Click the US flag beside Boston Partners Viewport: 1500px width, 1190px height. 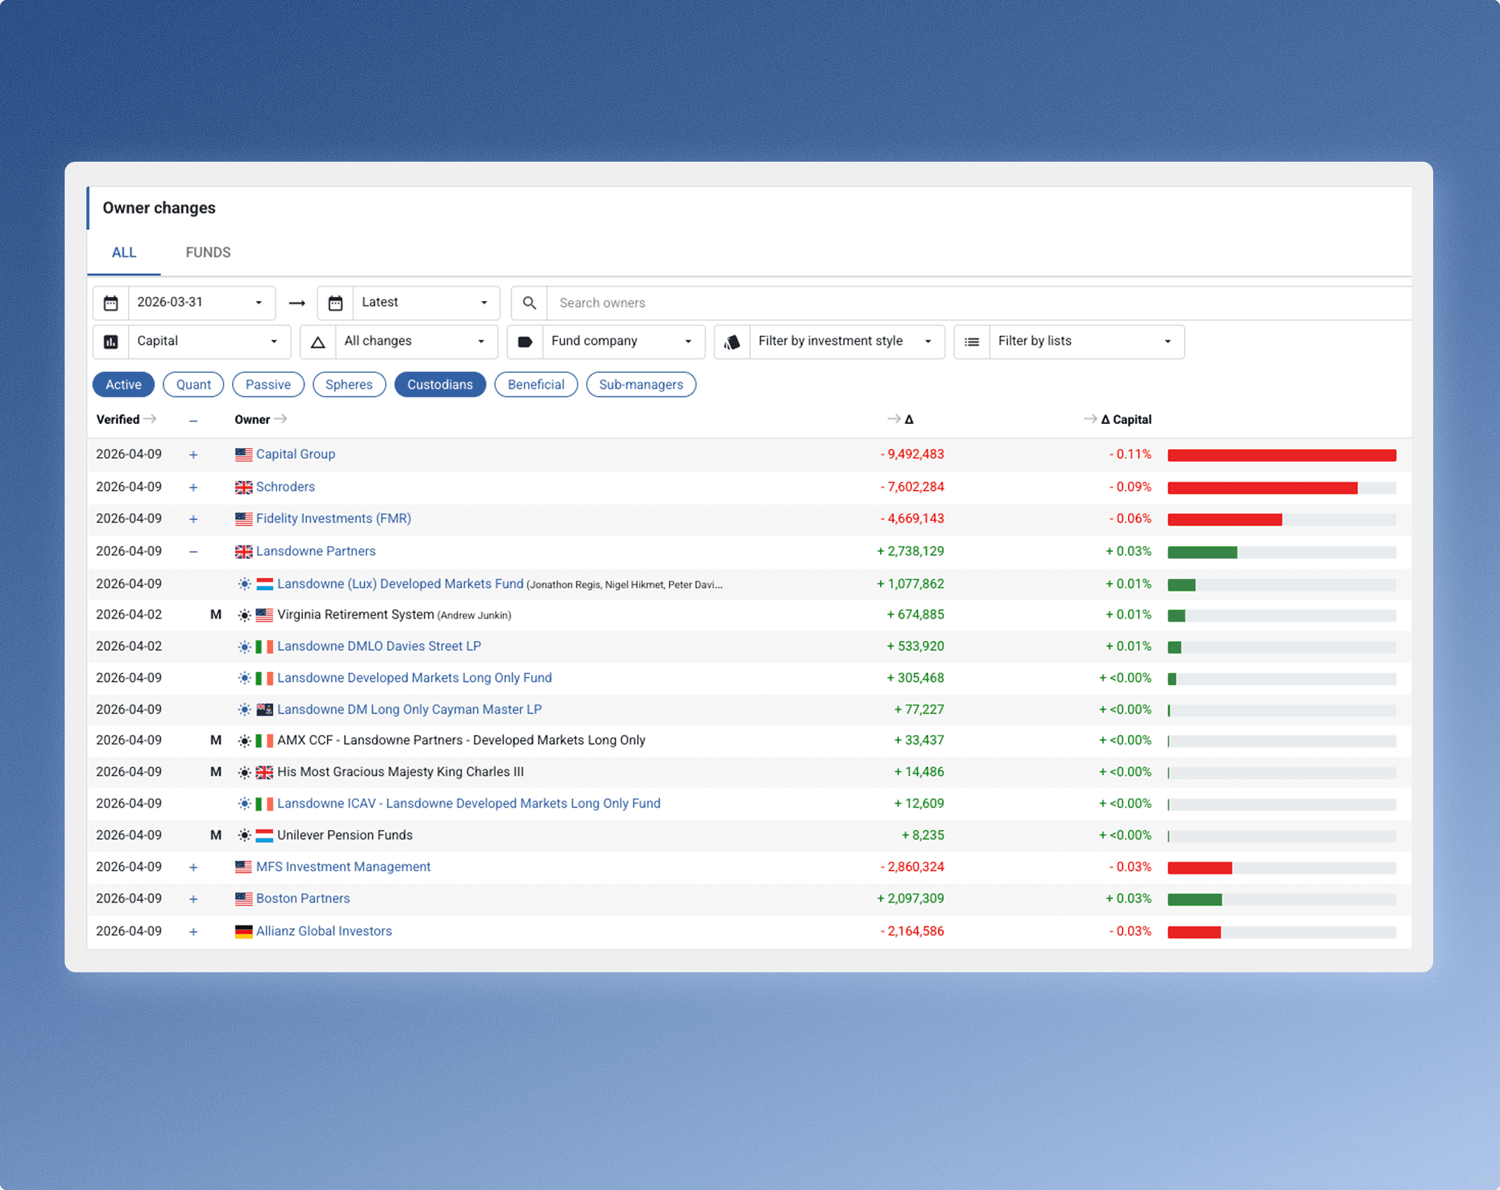click(244, 899)
